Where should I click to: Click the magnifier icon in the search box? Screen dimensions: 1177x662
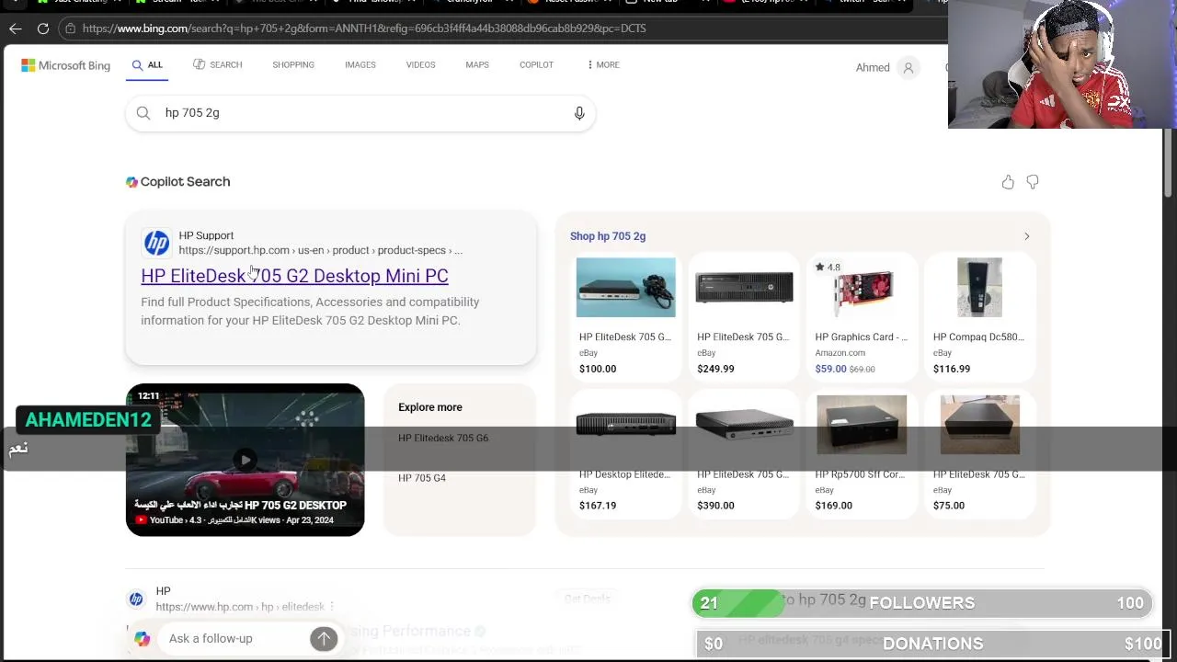pos(143,113)
